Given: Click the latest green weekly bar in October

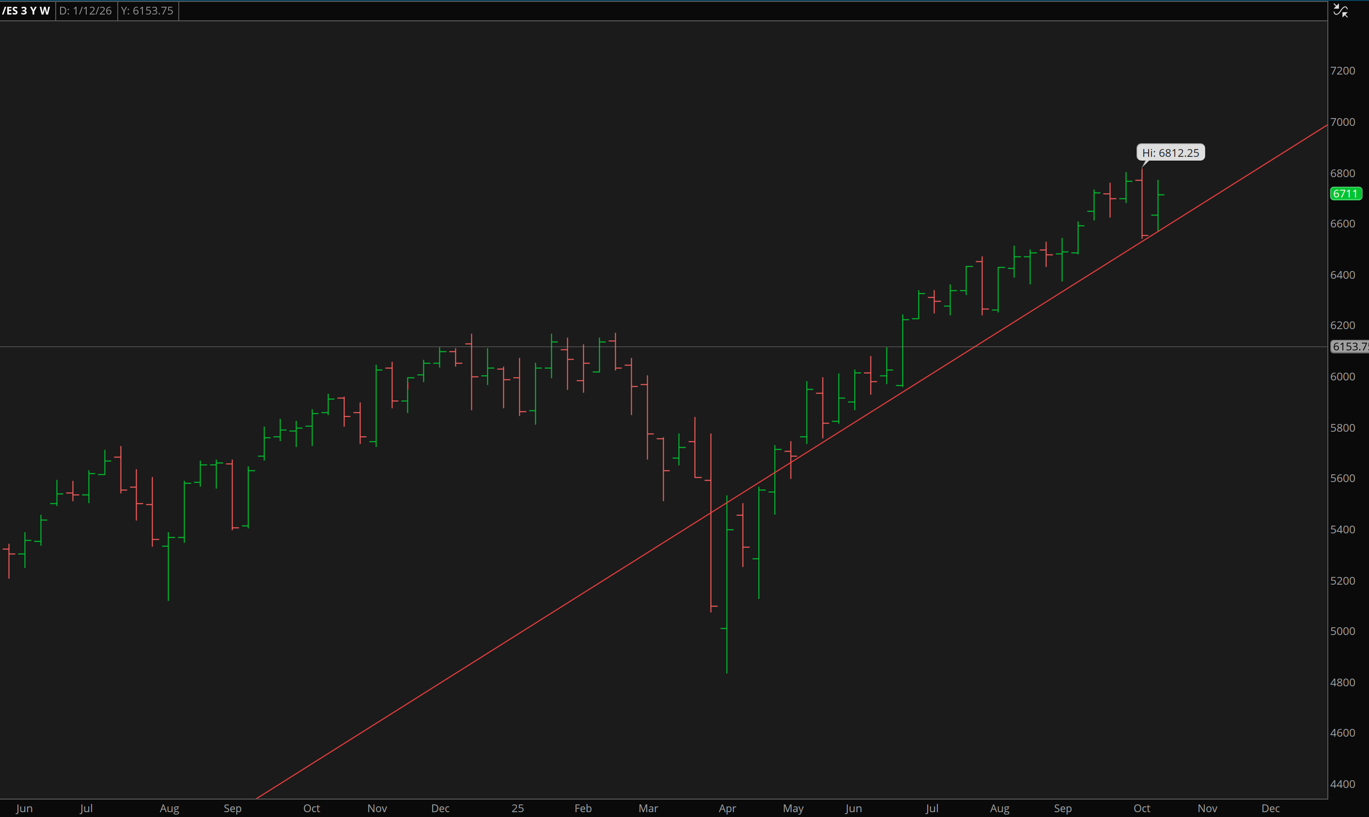Looking at the screenshot, I should coord(1158,204).
